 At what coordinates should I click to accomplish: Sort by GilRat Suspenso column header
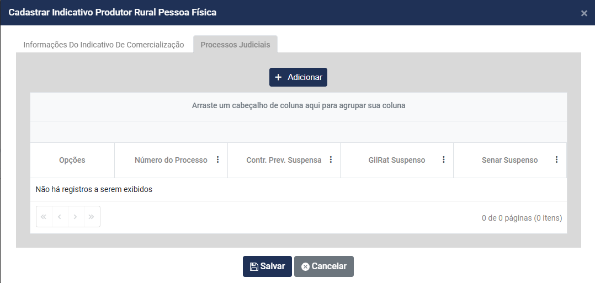point(397,160)
